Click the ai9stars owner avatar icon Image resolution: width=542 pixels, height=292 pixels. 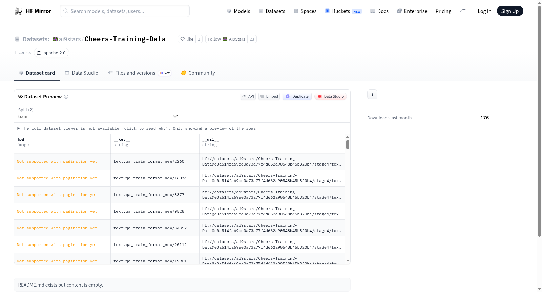(55, 39)
